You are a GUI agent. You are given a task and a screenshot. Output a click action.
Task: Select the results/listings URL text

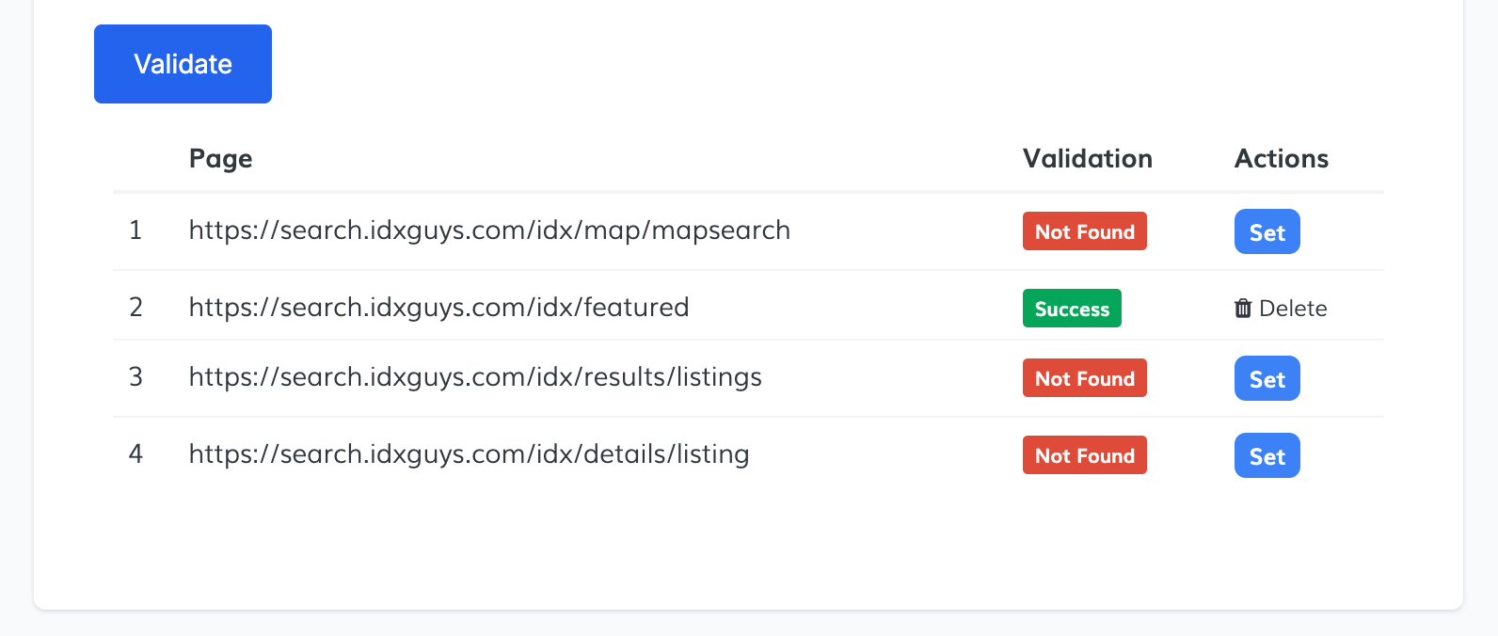point(475,377)
